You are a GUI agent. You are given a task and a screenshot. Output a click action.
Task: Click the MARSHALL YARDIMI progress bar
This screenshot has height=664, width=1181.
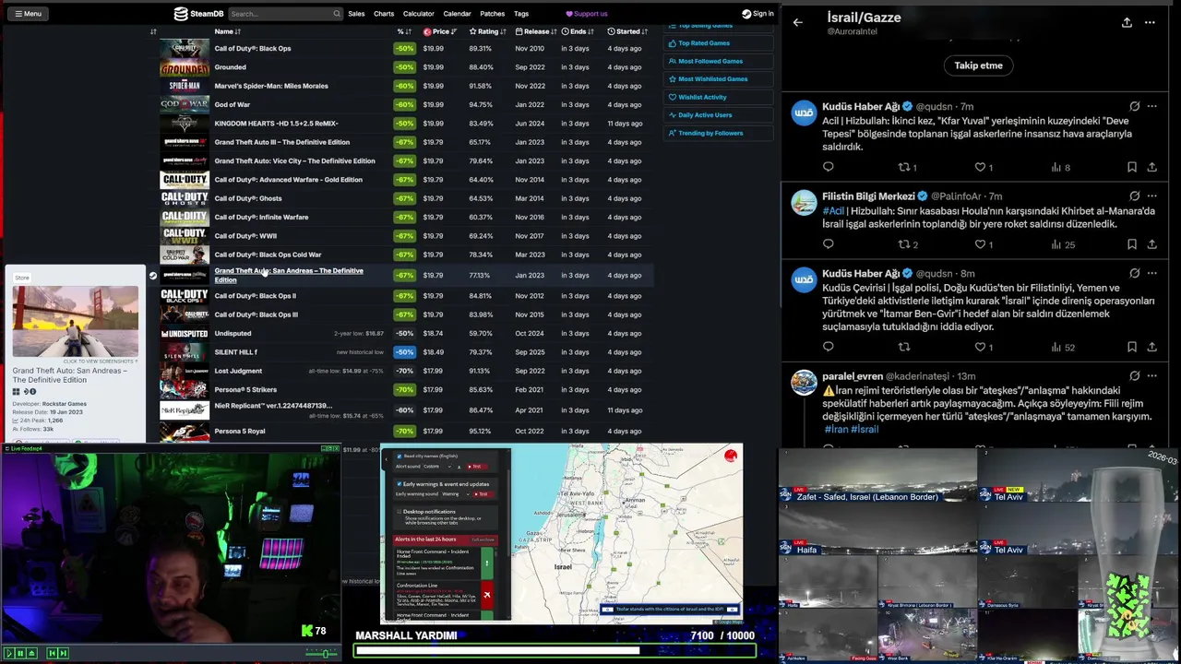coord(555,650)
